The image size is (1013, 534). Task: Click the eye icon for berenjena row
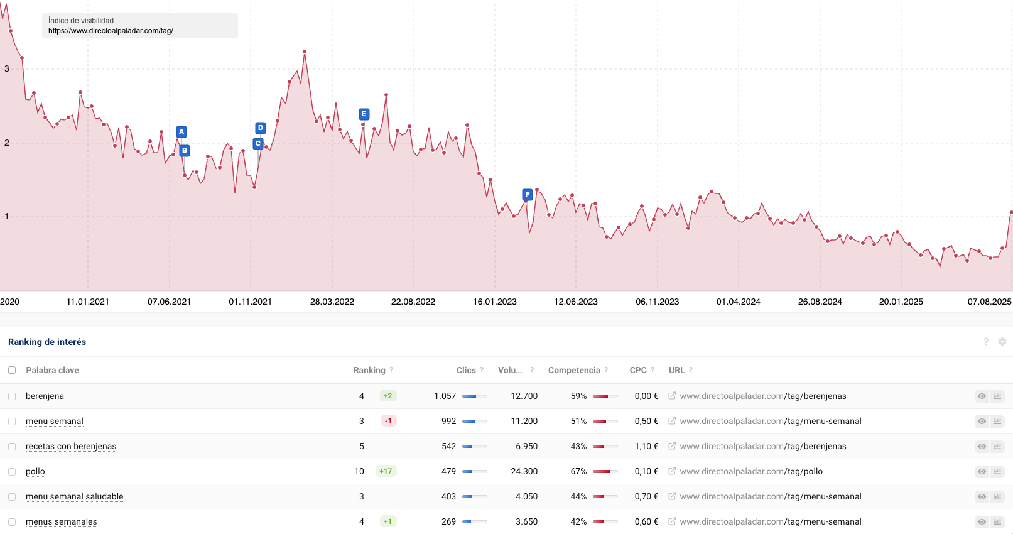[982, 396]
